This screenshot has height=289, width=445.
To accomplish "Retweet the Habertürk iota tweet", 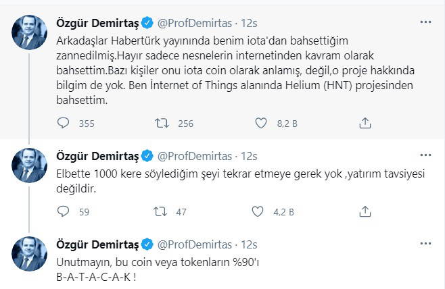I will click(x=162, y=123).
